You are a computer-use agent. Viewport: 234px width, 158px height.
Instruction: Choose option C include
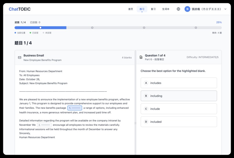pyautogui.click(x=179, y=109)
